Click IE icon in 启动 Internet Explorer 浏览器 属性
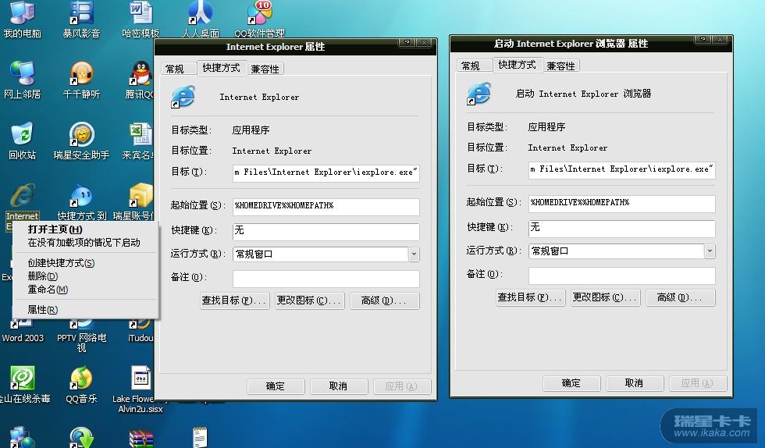Viewport: 765px width, 448px height. (479, 93)
